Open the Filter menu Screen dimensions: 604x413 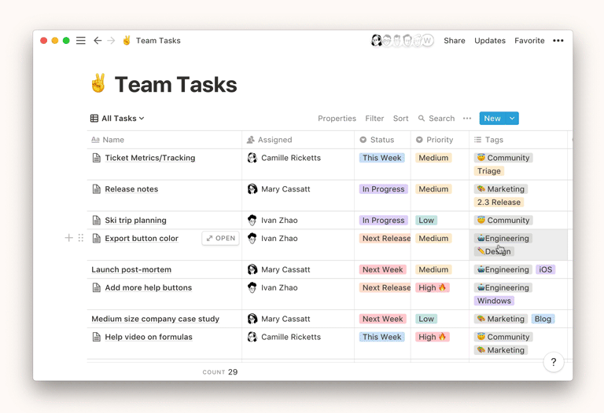tap(374, 119)
